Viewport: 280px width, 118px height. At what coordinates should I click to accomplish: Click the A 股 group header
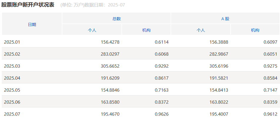[x=225, y=19]
